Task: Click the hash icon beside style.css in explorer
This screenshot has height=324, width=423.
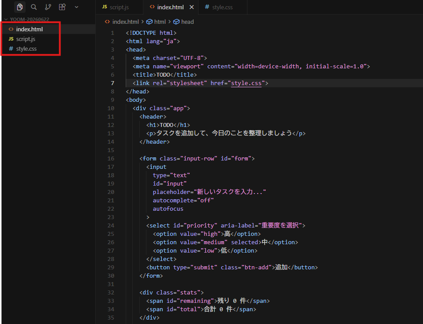Action: [11, 48]
